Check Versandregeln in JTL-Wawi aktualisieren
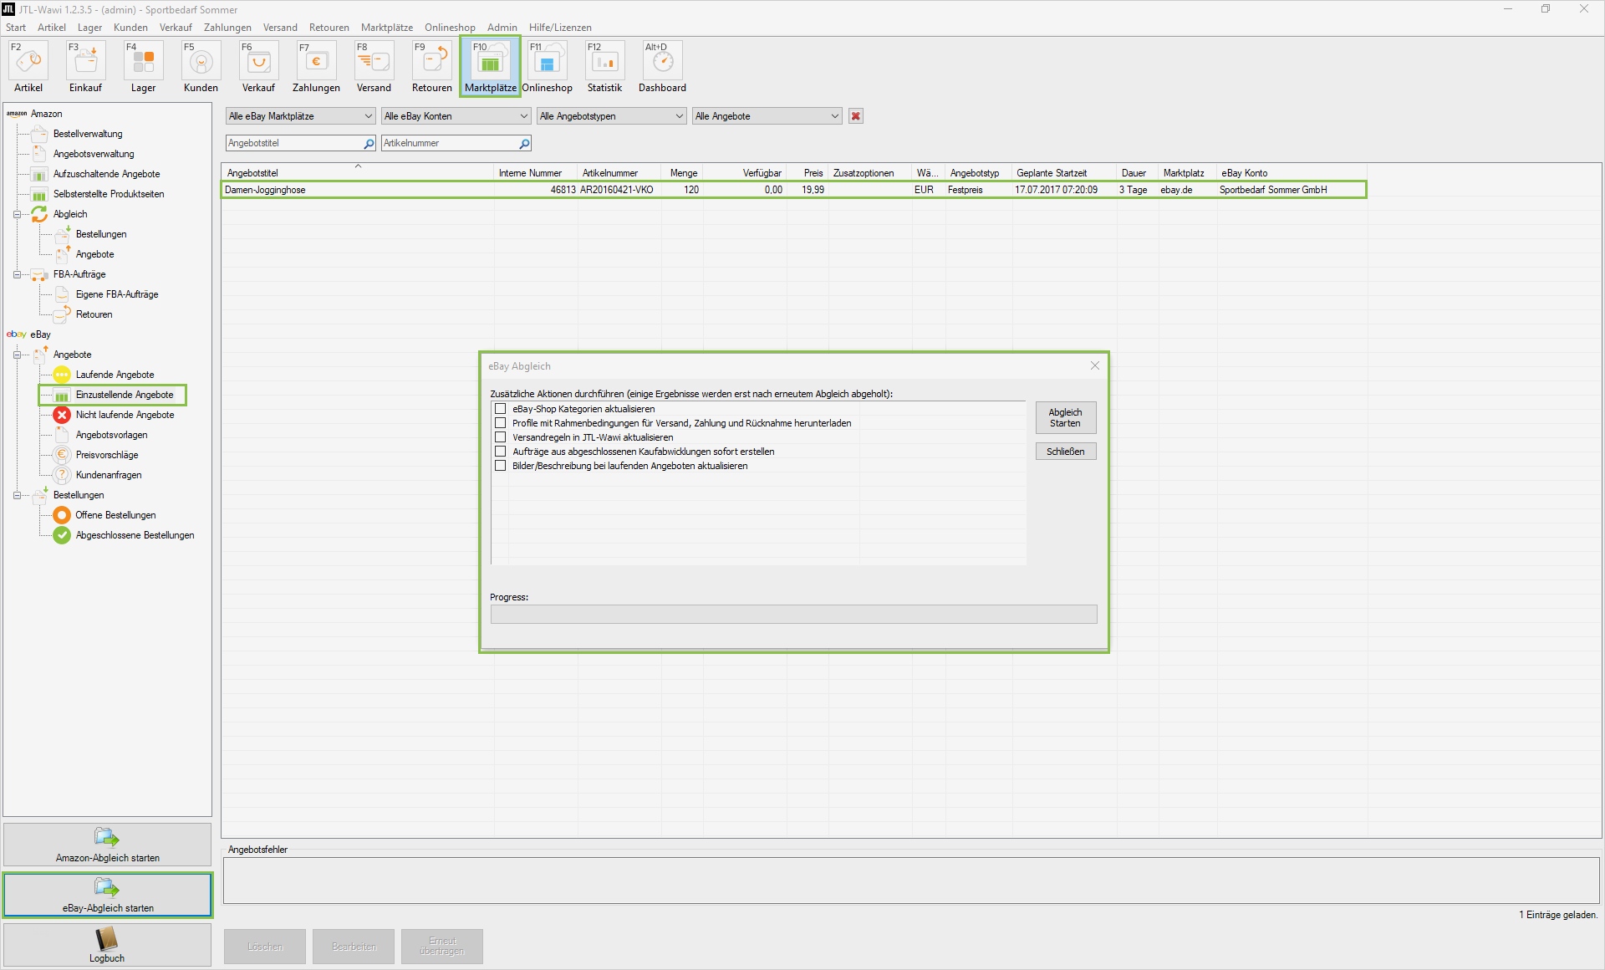 (x=501, y=437)
